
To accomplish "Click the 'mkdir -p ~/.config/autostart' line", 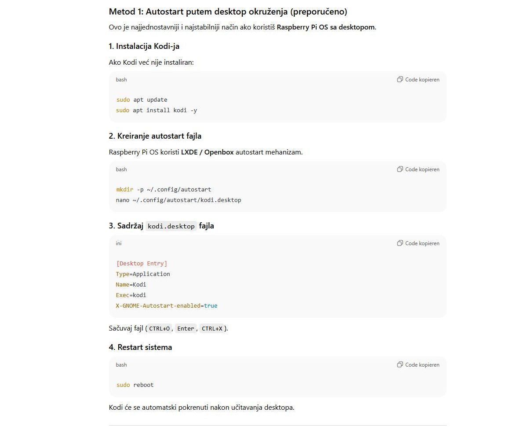I will pyautogui.click(x=164, y=190).
